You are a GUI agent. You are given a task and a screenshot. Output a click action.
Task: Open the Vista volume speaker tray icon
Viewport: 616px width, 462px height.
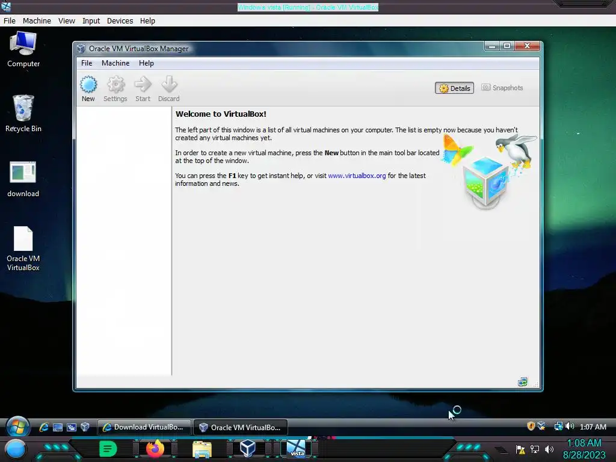pyautogui.click(x=570, y=427)
